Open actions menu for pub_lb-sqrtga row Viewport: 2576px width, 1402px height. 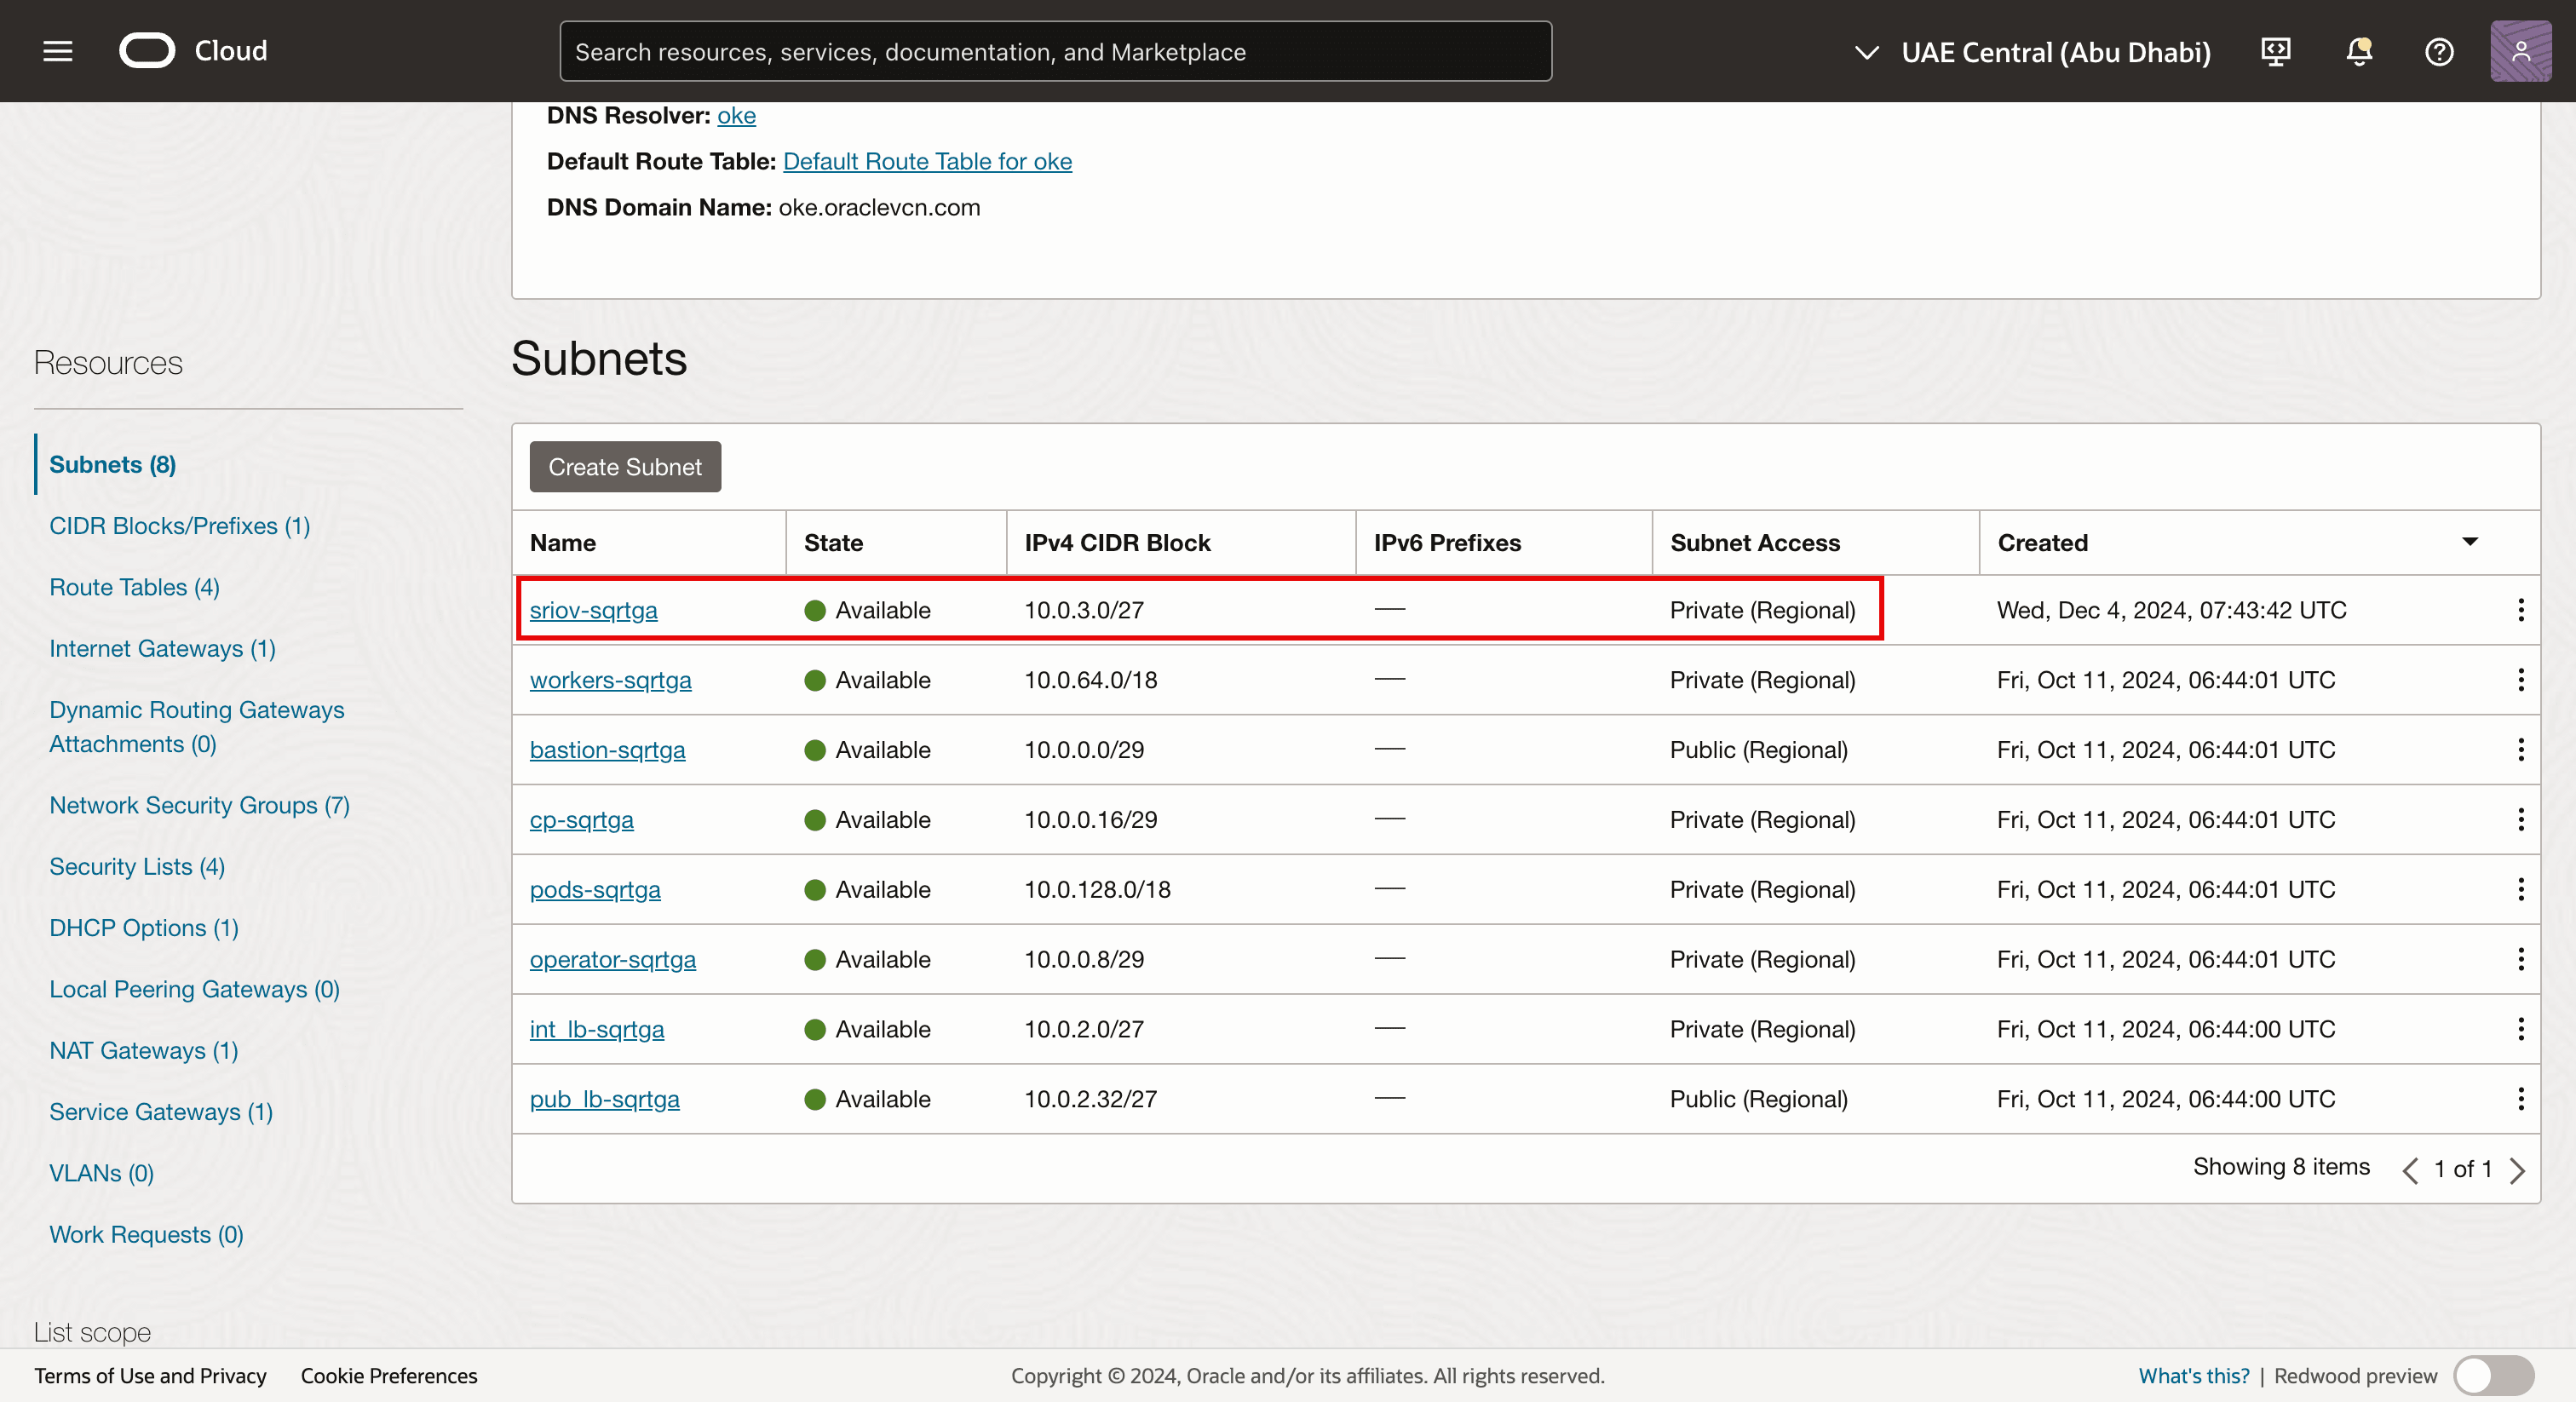(x=2520, y=1099)
